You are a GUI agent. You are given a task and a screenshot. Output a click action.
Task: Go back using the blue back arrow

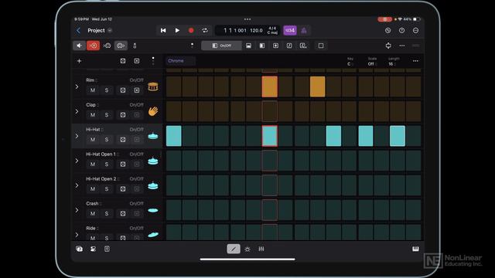tap(78, 31)
